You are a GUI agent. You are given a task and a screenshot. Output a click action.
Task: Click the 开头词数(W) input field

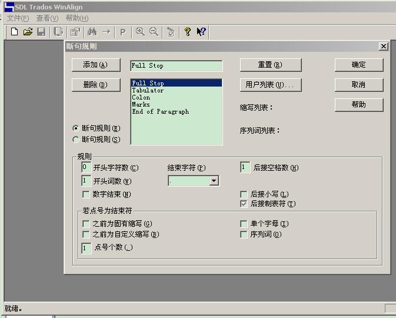pos(86,181)
